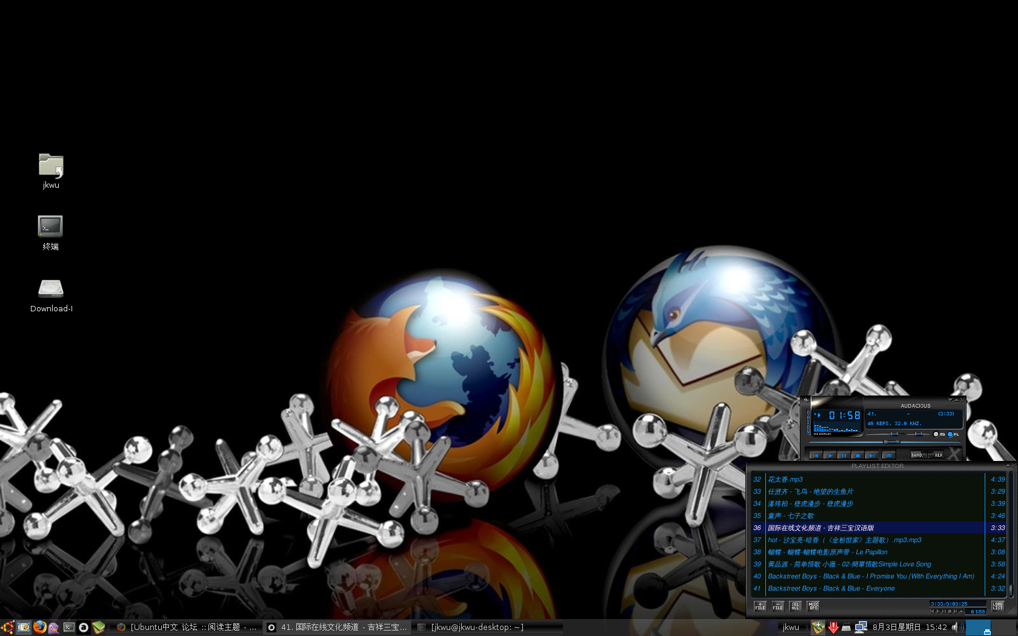The height and width of the screenshot is (636, 1018).
Task: Select track 41 Backstreet Boys - Everyone
Action: 879,588
